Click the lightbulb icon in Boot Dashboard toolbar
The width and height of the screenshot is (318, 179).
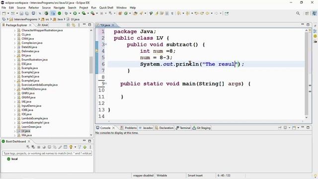coord(71,147)
